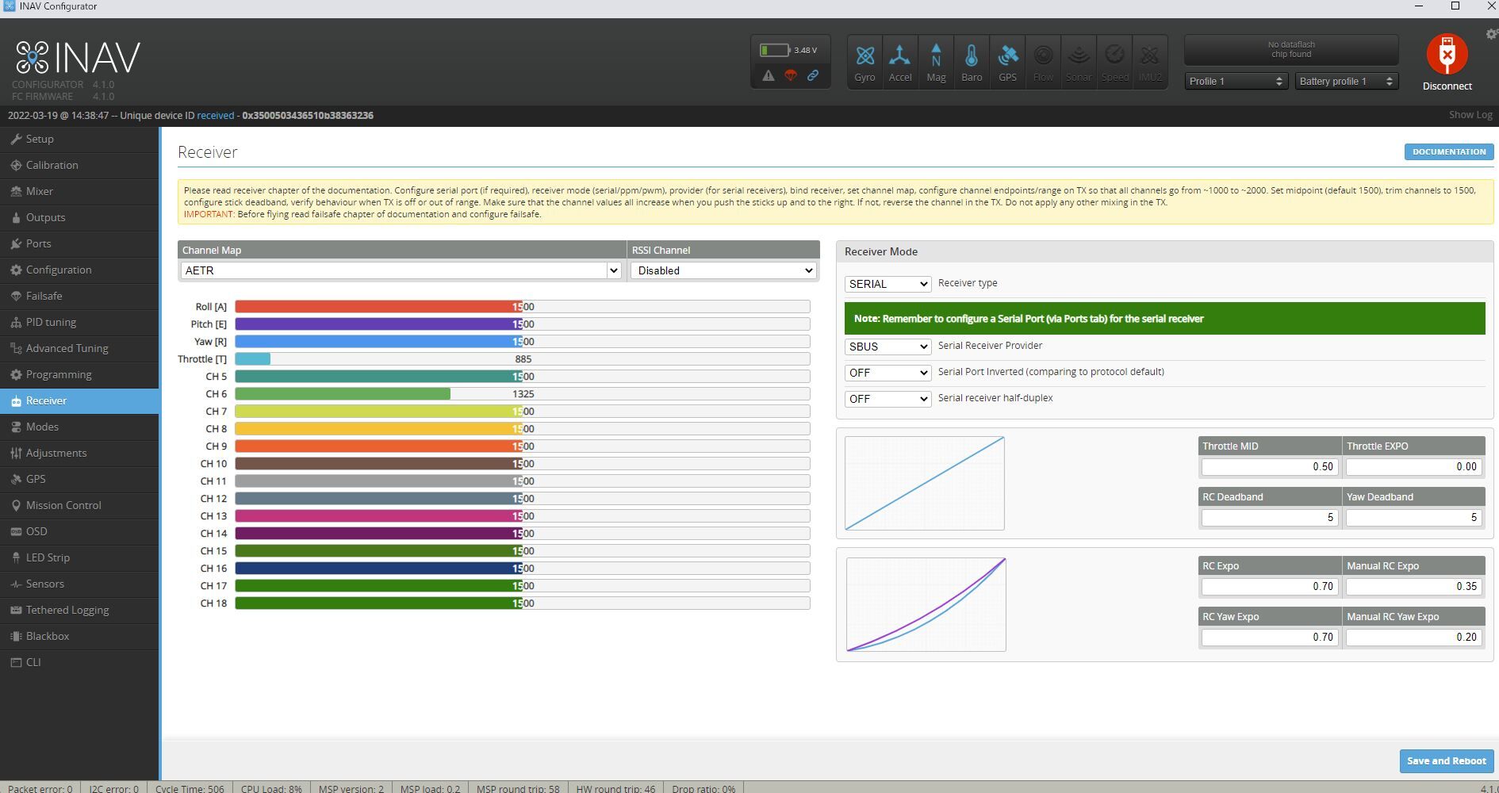Open the LED Strip tab
This screenshot has width=1499, height=793.
(x=79, y=557)
